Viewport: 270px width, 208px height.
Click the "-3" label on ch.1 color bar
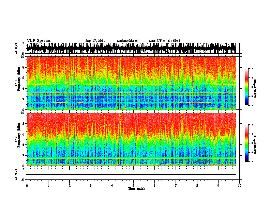tap(251, 68)
